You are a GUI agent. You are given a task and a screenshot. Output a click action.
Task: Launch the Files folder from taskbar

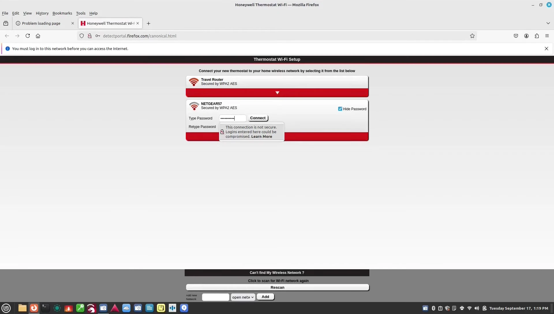click(22, 308)
